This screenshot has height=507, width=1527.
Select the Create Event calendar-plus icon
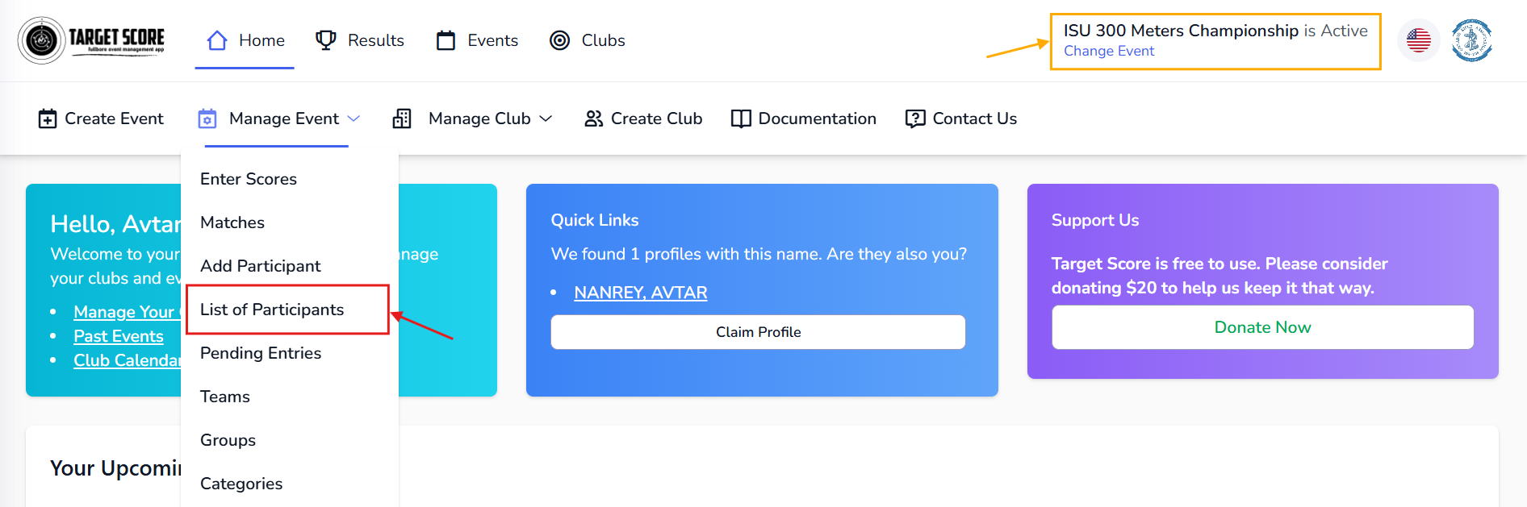48,118
